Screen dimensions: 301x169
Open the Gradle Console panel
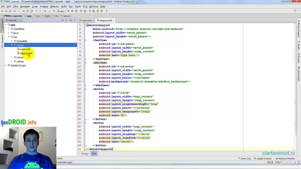pos(263,159)
